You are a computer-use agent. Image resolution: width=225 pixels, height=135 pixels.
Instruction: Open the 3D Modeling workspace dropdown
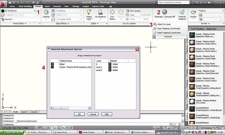coord(206,128)
